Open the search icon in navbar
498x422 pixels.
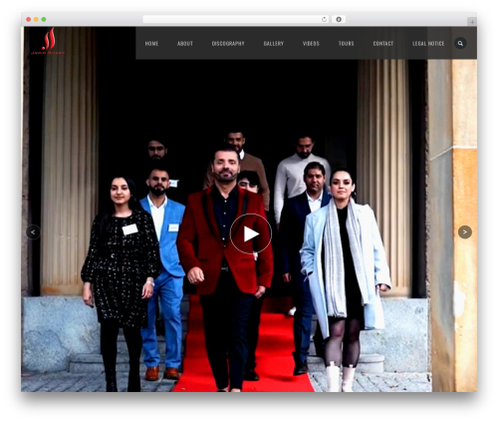click(x=460, y=43)
